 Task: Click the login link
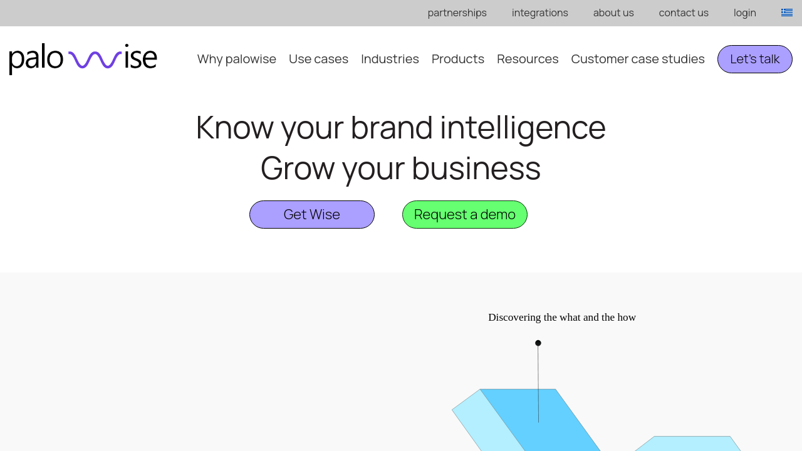tap(744, 13)
